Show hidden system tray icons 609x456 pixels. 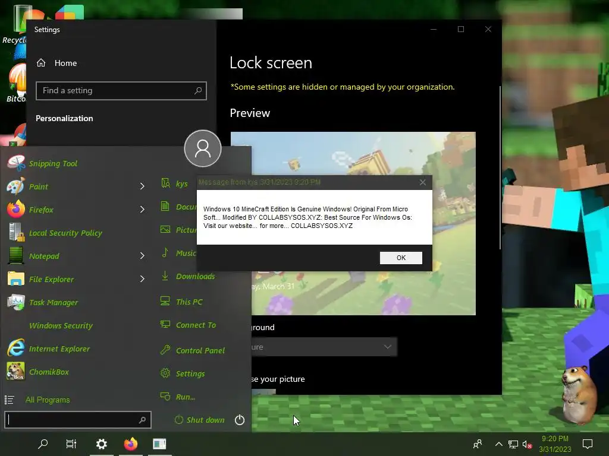point(499,444)
